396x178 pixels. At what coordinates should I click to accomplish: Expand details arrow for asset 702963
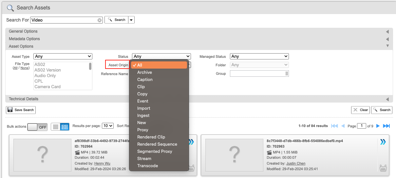pos(383,142)
